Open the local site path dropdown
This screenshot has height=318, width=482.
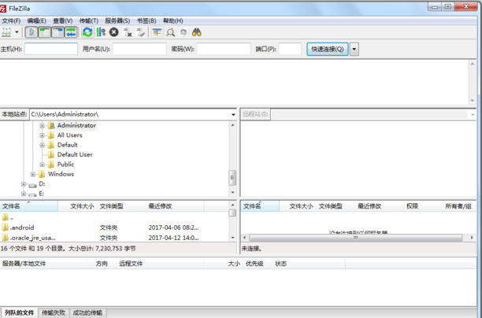(x=233, y=115)
